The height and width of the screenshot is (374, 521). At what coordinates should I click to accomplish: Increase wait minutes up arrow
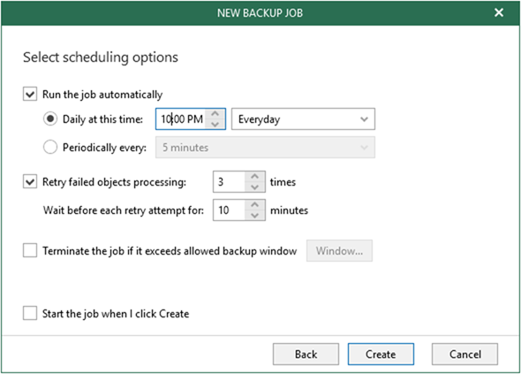point(255,205)
